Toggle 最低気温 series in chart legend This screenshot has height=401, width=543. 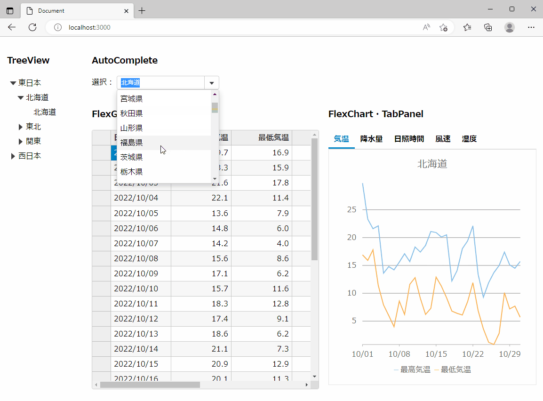(x=452, y=370)
